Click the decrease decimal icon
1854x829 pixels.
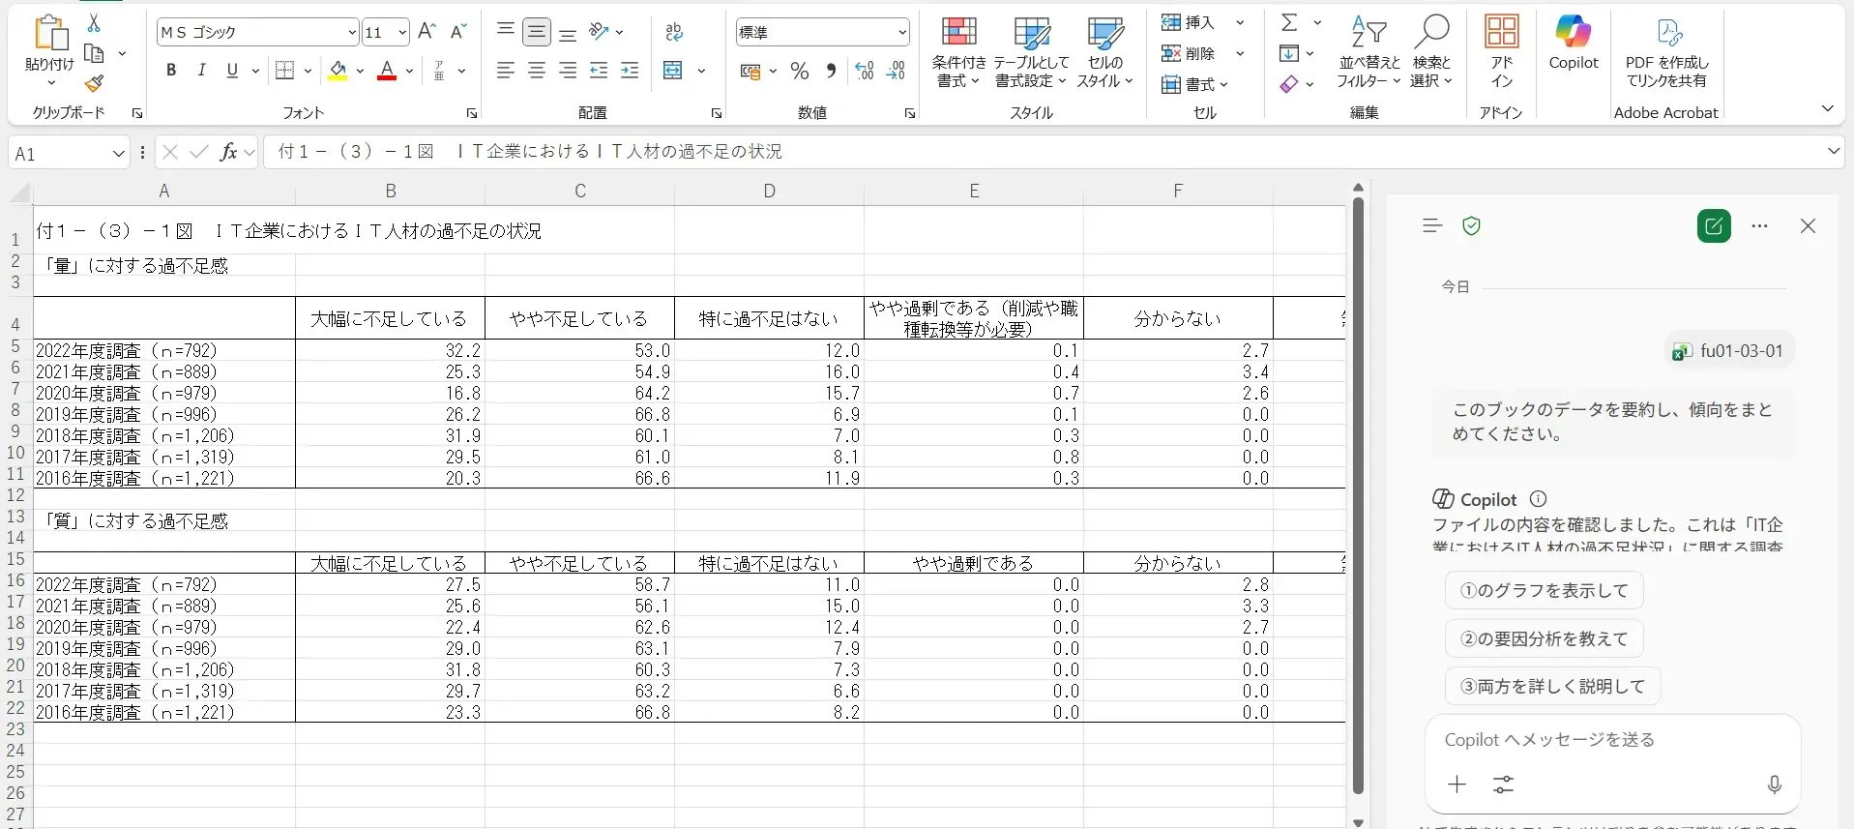tap(896, 71)
